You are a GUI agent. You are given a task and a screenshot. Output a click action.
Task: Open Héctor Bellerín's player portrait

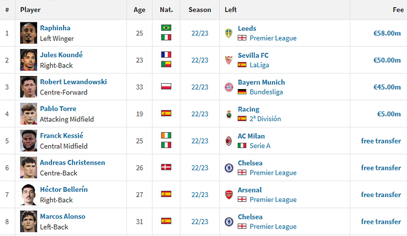point(28,195)
